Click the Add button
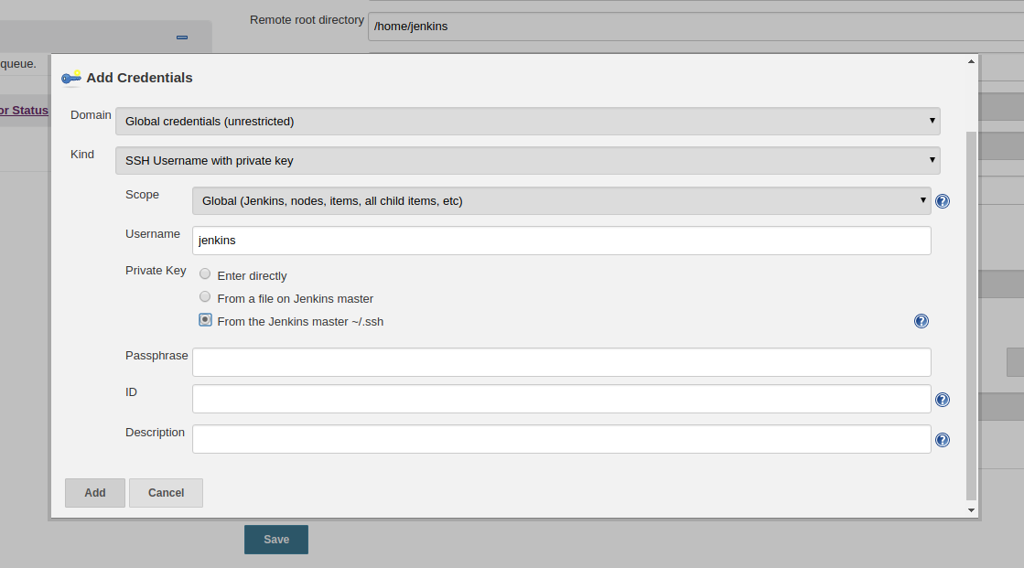 tap(94, 493)
